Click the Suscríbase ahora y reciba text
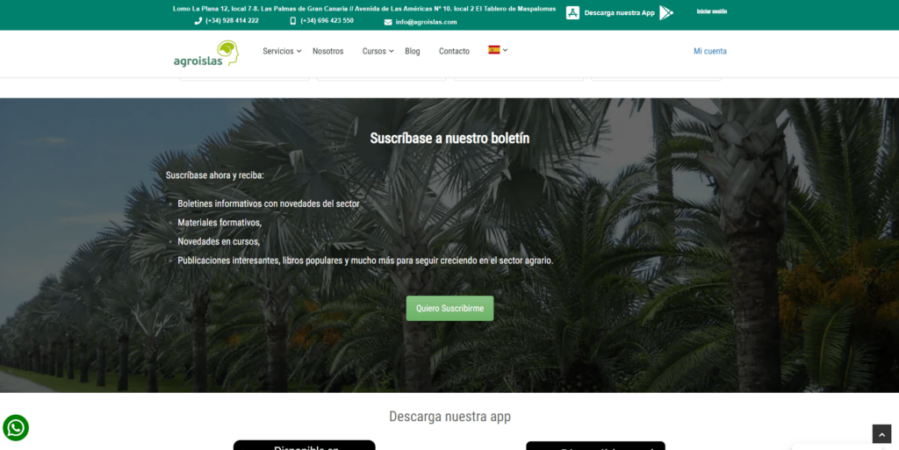 215,175
